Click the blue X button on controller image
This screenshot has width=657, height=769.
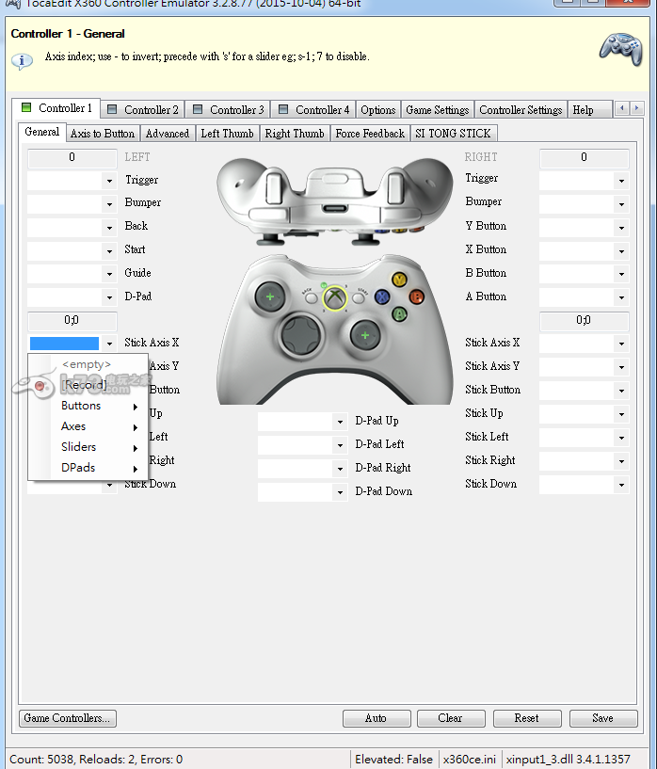coord(382,296)
